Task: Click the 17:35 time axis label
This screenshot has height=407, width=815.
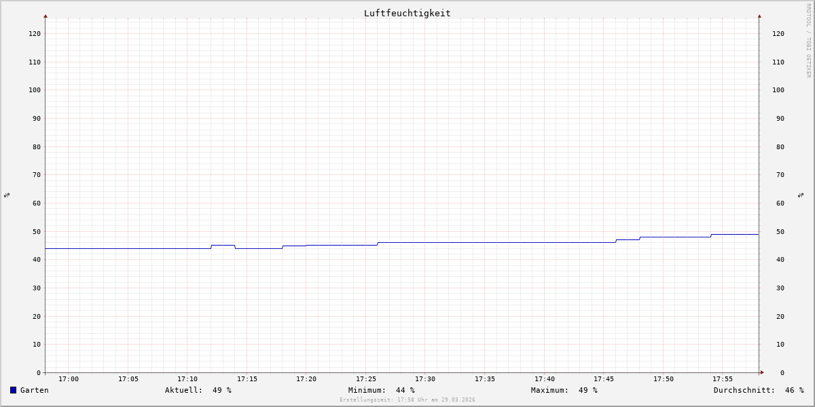Action: click(485, 379)
